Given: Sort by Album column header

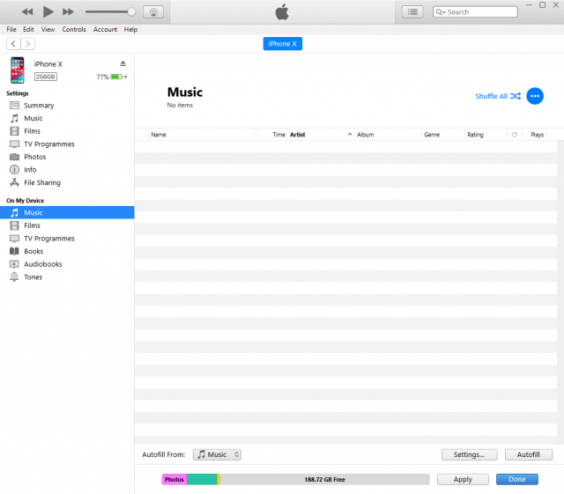Looking at the screenshot, I should click(x=388, y=135).
